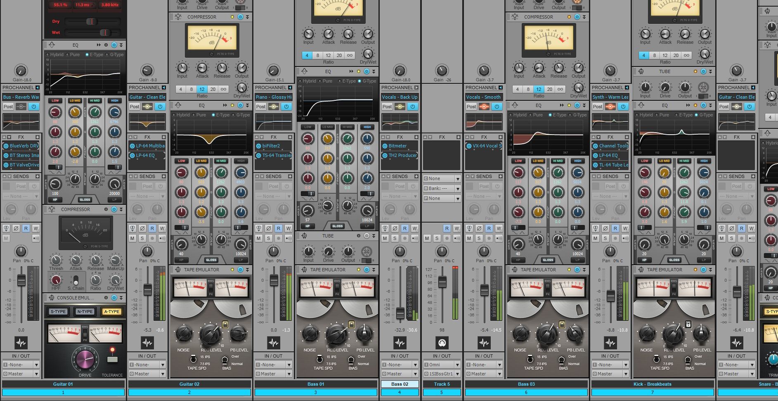Select infinity ratio on Bass 03 compressor
The width and height of the screenshot is (778, 401).
pyautogui.click(x=560, y=89)
